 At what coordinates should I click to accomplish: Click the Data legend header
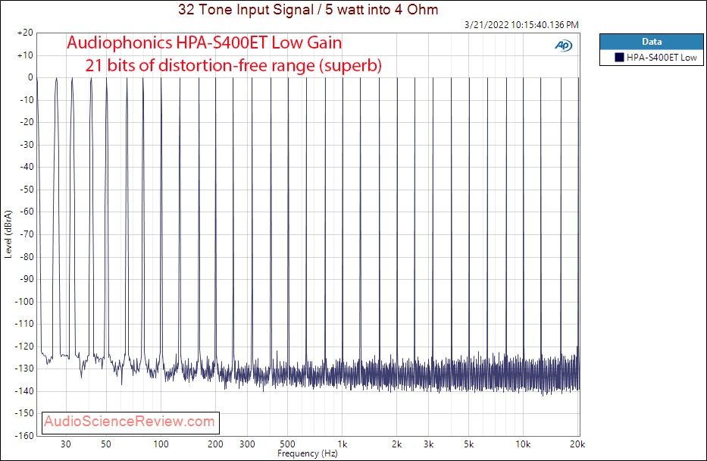pos(652,42)
